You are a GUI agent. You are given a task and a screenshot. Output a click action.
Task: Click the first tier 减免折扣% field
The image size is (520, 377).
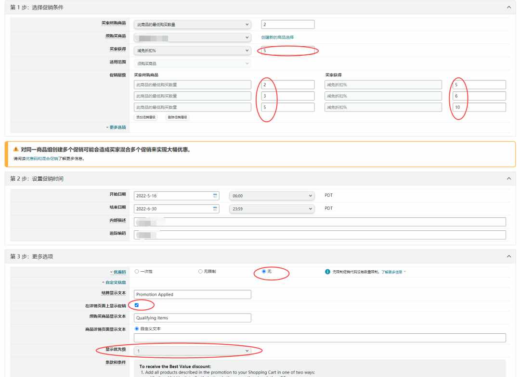click(x=383, y=85)
